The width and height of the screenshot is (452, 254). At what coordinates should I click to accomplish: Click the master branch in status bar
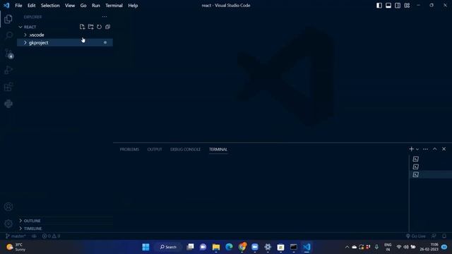(x=16, y=236)
